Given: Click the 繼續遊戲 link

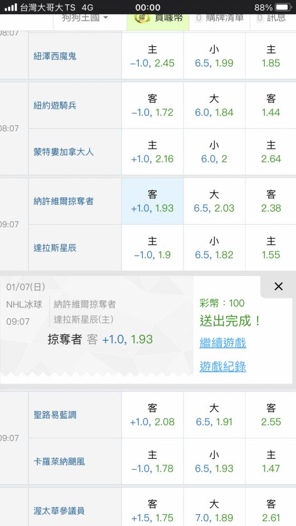Looking at the screenshot, I should (x=223, y=343).
